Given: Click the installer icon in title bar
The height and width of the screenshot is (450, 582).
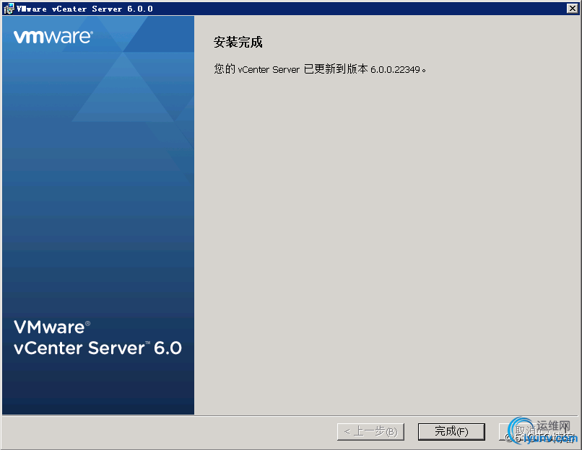Looking at the screenshot, I should (x=9, y=8).
